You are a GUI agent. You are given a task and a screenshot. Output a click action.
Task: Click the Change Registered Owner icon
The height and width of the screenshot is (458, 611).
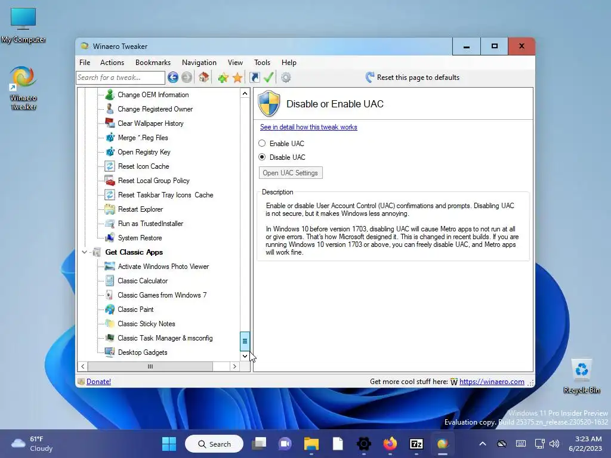click(110, 109)
